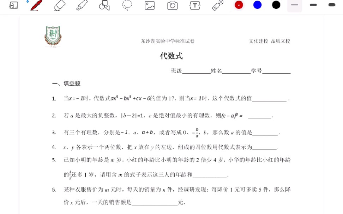
Task: Switch pen color to blue
Action: 257,5
